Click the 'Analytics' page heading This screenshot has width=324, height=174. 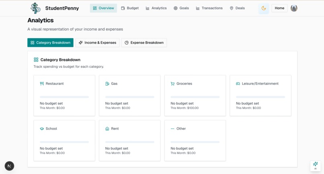(x=41, y=20)
